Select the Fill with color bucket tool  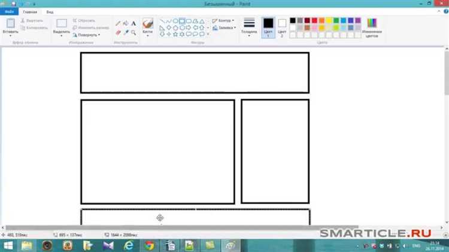pos(126,23)
